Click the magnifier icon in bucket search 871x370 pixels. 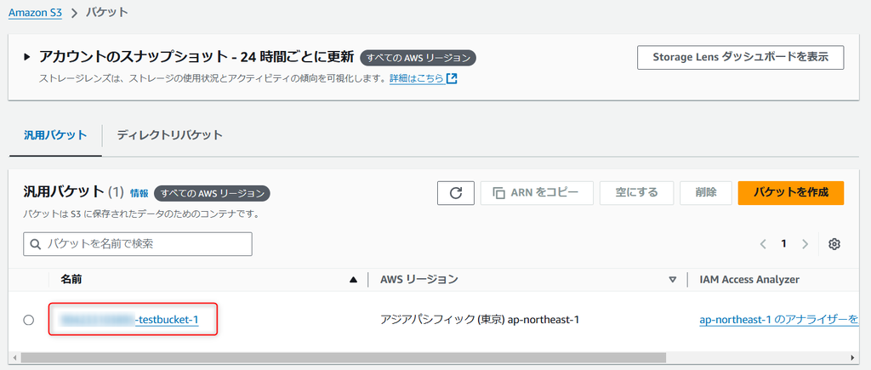(x=36, y=244)
